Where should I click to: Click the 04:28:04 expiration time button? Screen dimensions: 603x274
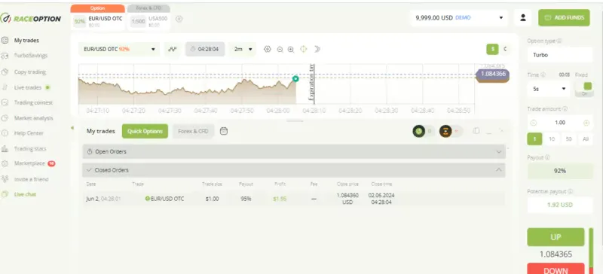205,49
